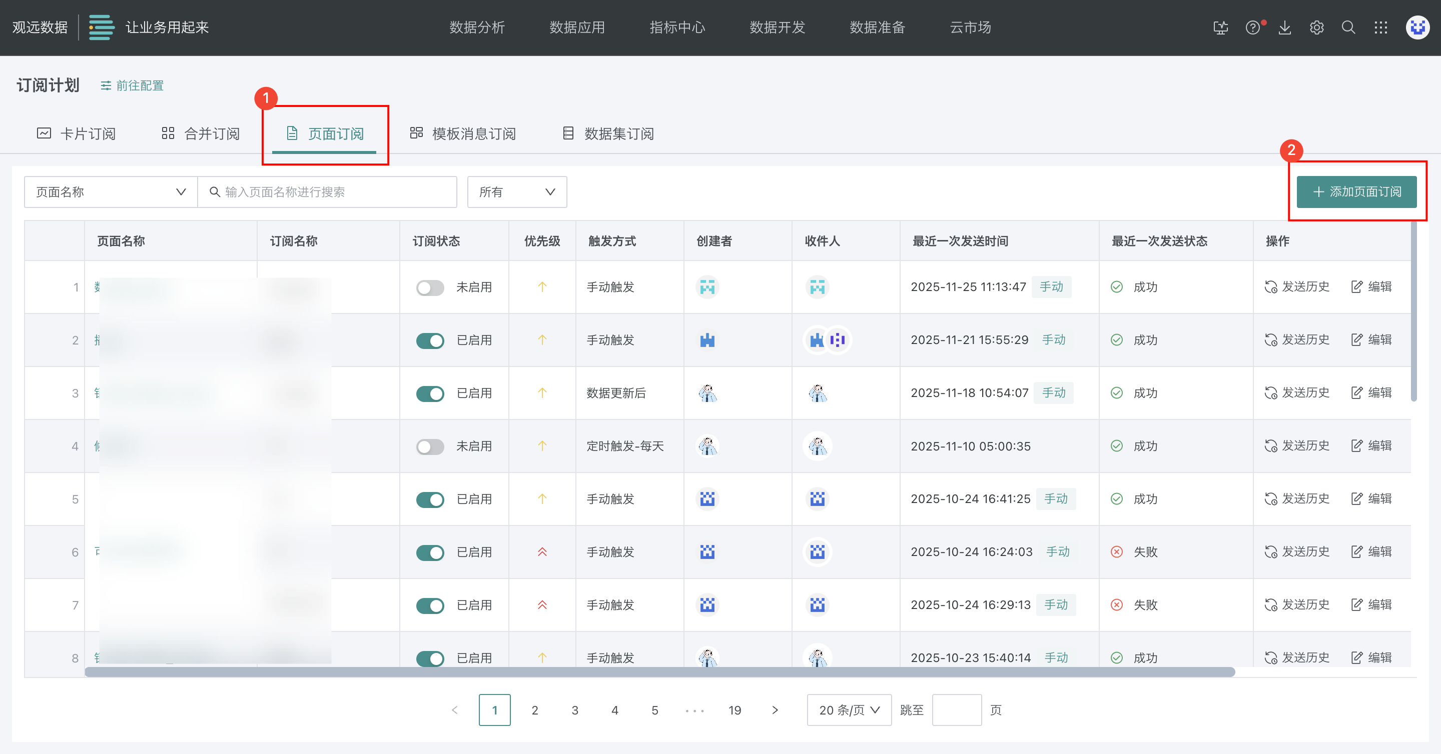This screenshot has height=754, width=1441.
Task: Click the horizontal table scrollbar
Action: tap(659, 672)
